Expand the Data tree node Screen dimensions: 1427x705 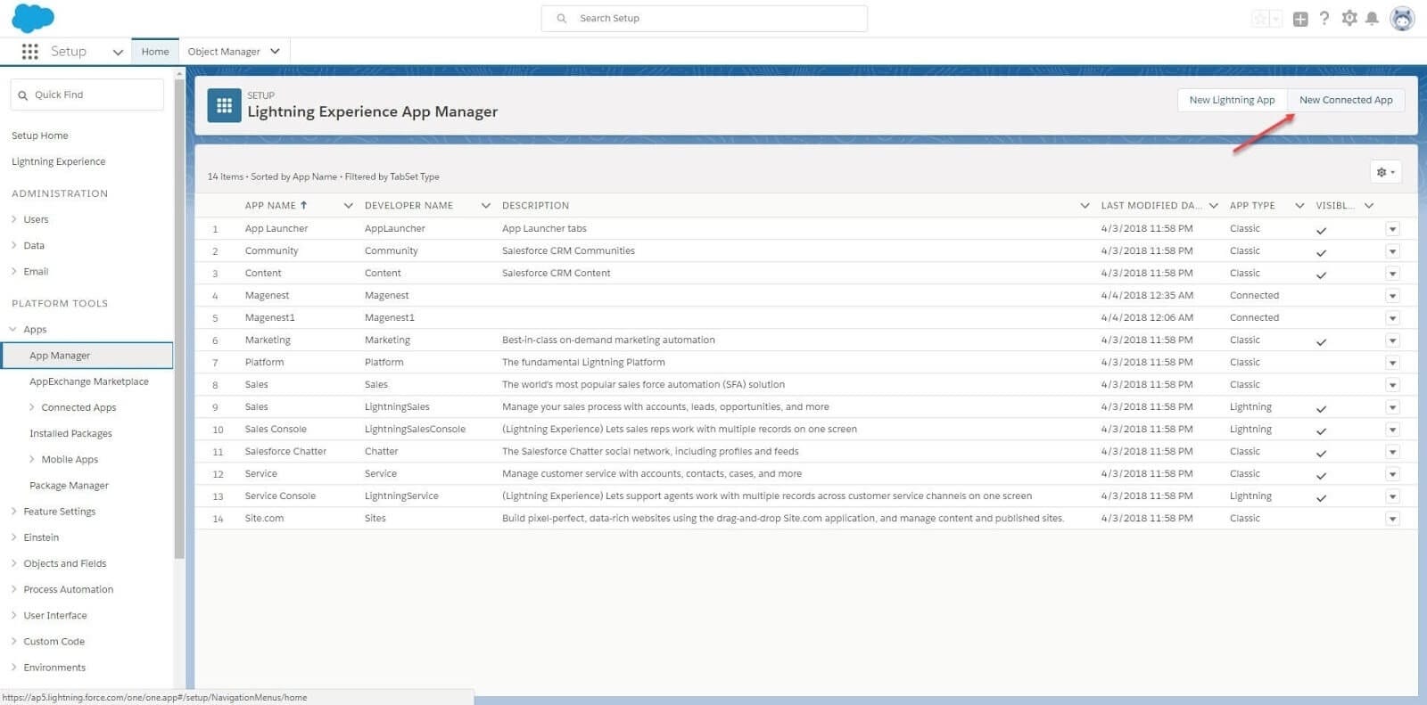(x=14, y=245)
